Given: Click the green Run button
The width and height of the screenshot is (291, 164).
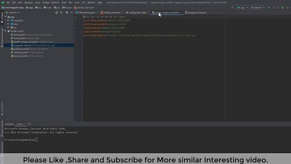Looking at the screenshot, I should point(269,8).
